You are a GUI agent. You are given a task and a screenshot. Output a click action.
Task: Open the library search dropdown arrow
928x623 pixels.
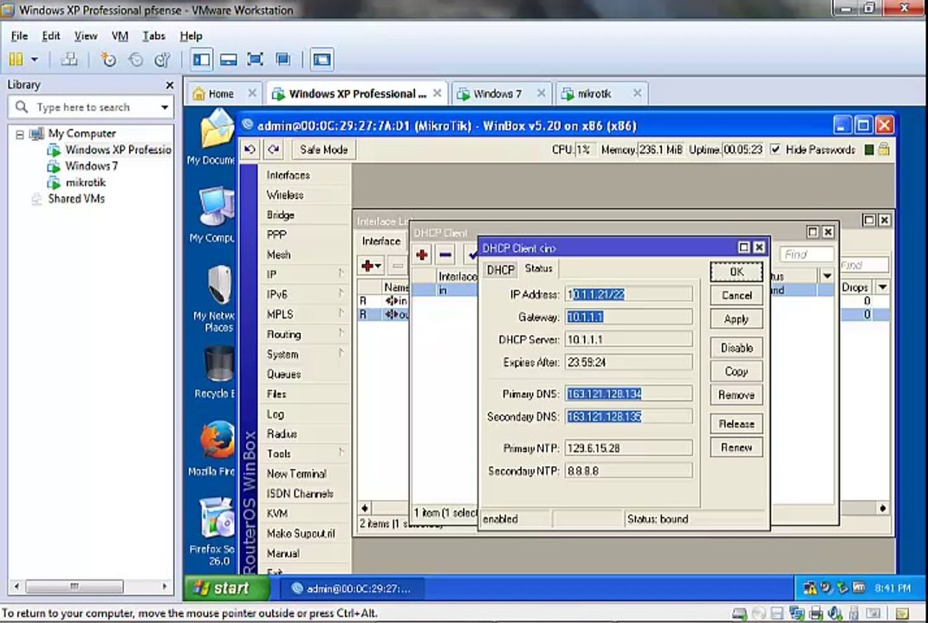(x=165, y=107)
